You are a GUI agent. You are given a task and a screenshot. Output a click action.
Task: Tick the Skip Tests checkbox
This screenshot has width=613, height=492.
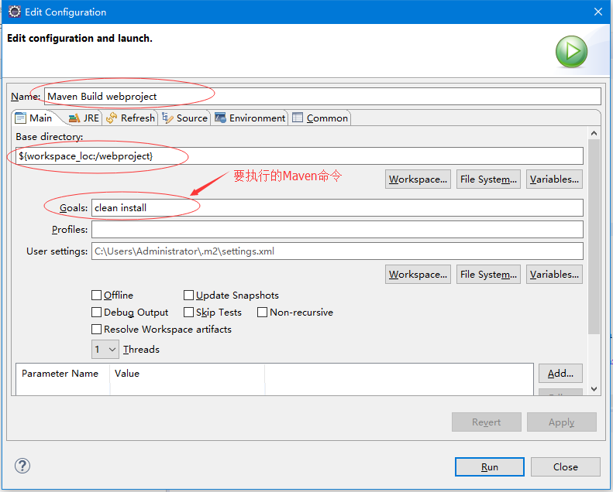coord(188,312)
